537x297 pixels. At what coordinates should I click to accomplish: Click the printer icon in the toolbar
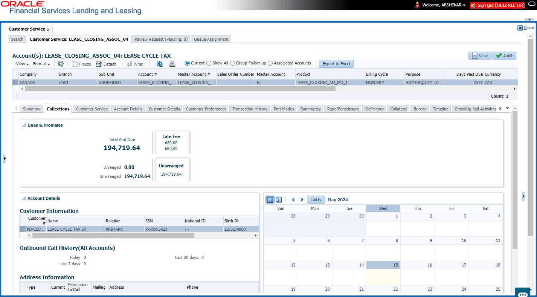coord(172,64)
